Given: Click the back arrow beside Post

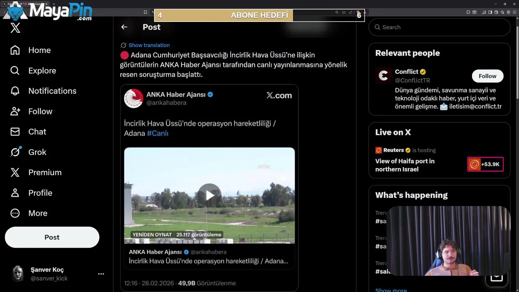Looking at the screenshot, I should [x=124, y=27].
